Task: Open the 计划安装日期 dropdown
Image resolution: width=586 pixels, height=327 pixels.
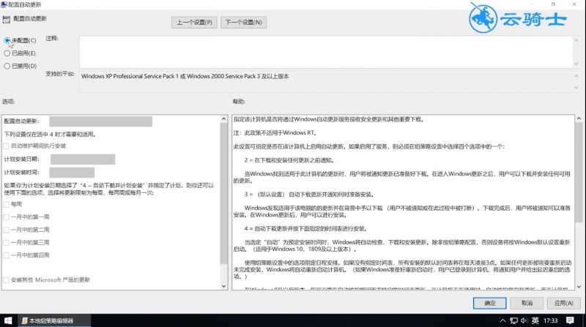Action: coord(83,159)
